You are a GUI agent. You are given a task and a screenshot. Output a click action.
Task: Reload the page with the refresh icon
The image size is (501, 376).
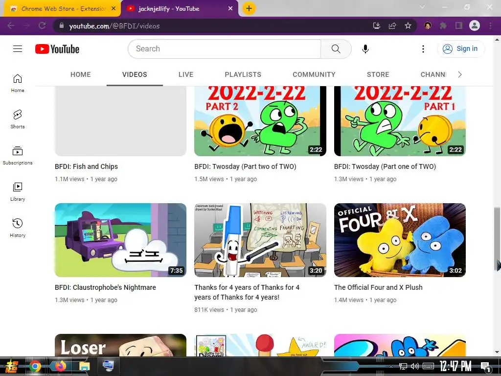(x=42, y=25)
